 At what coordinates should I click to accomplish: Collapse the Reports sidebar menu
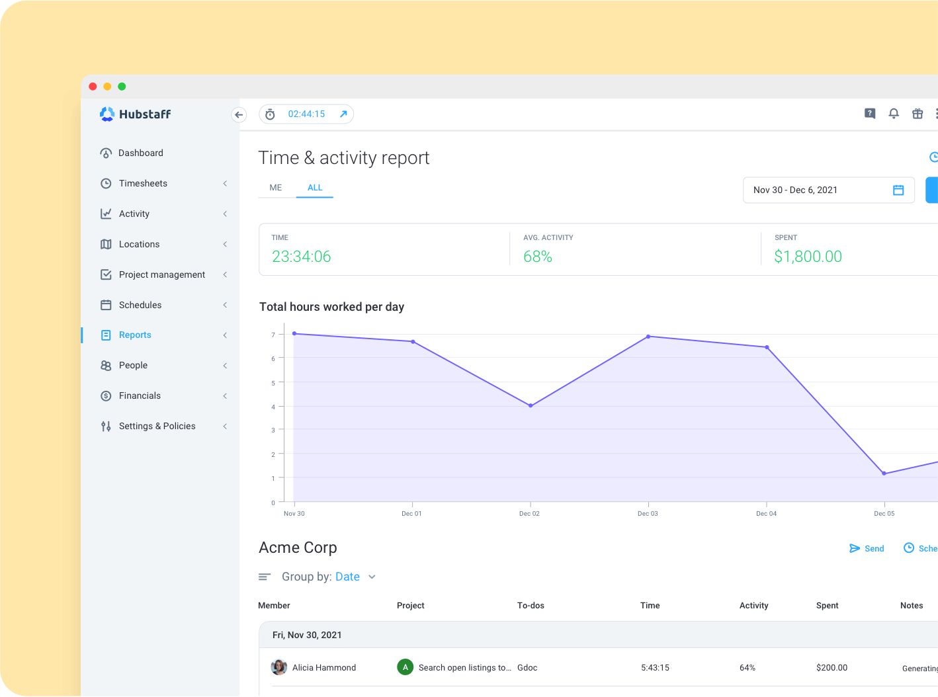pyautogui.click(x=225, y=335)
